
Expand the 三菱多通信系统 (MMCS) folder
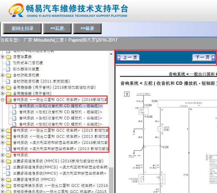(x=2, y=179)
